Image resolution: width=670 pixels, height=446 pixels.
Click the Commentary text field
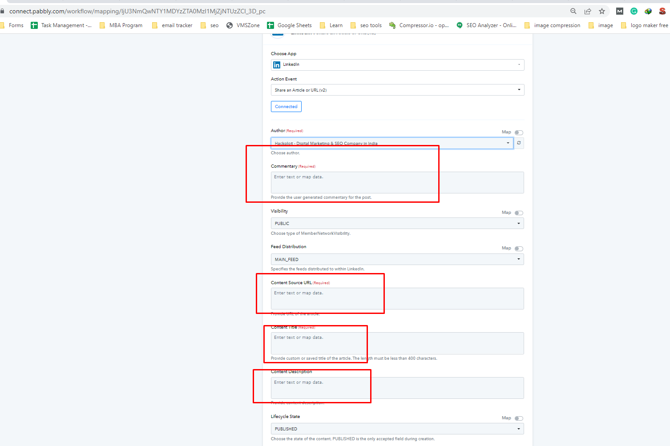click(397, 182)
